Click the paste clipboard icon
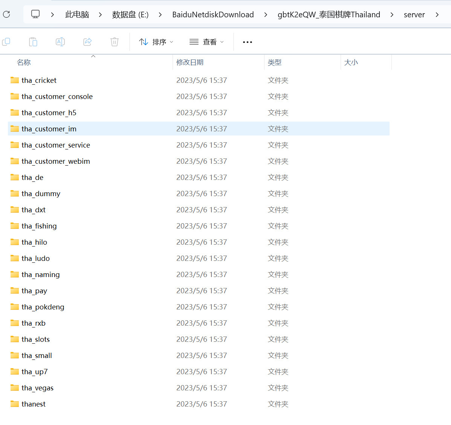This screenshot has height=425, width=451. [33, 42]
